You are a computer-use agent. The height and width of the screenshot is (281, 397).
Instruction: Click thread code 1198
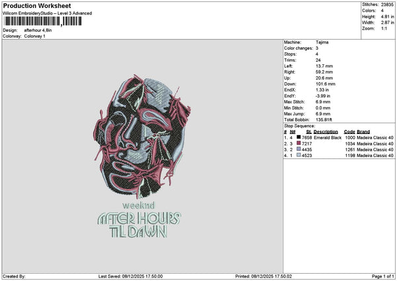click(350, 156)
